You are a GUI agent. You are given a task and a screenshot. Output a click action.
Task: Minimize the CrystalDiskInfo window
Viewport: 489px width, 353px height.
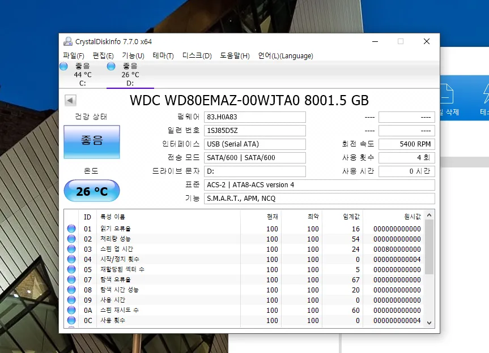coord(375,41)
